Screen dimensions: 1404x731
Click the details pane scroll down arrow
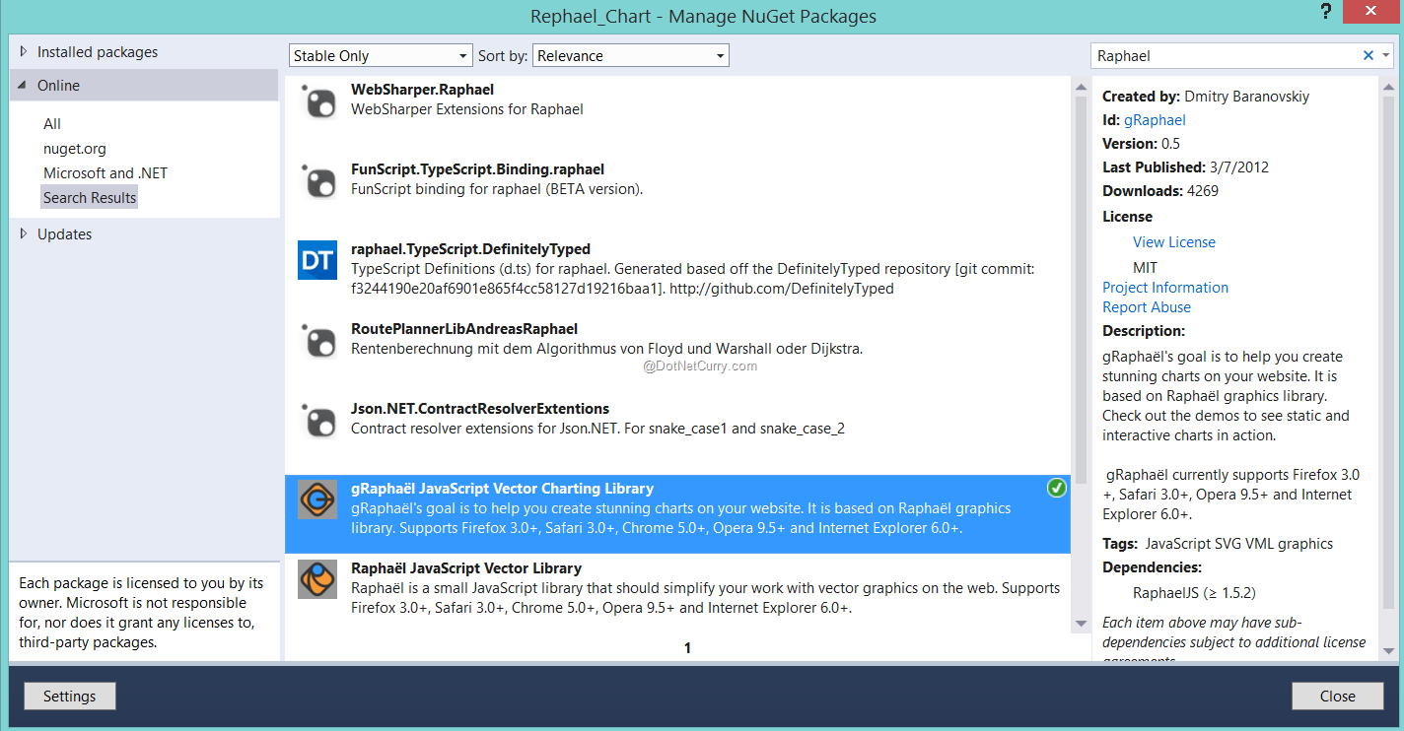(1389, 651)
